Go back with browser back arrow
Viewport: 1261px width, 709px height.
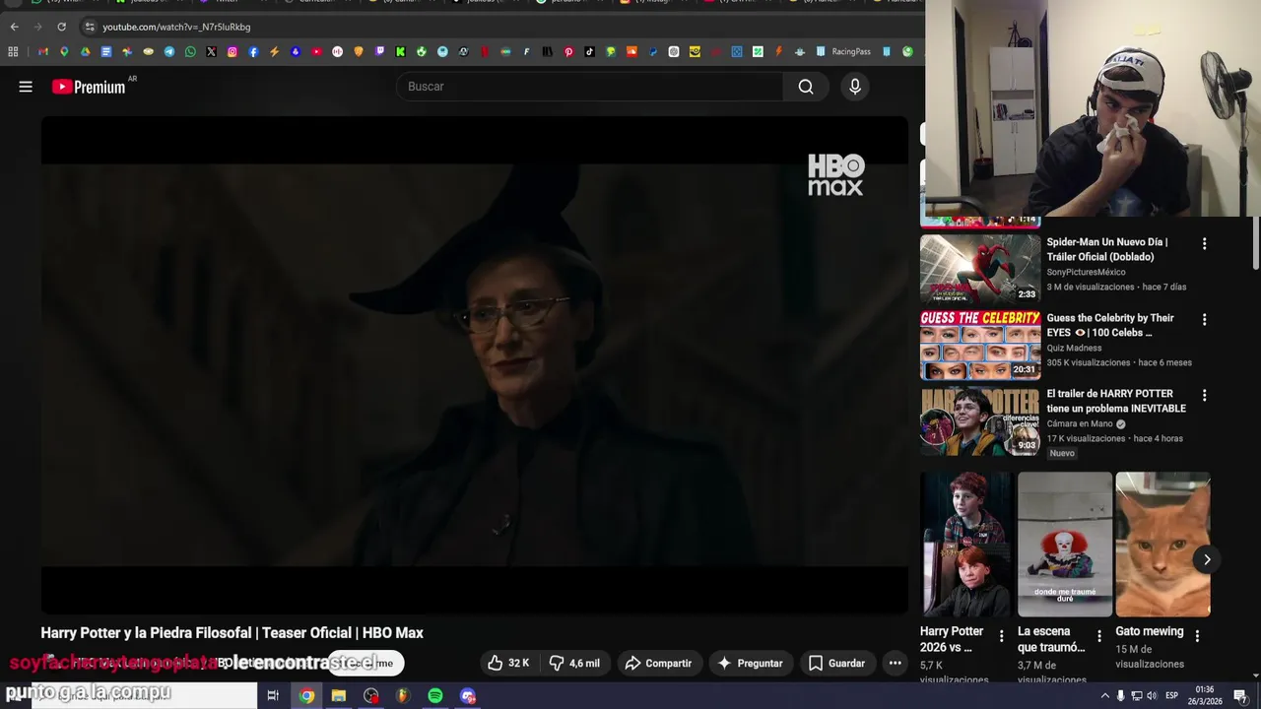point(14,27)
